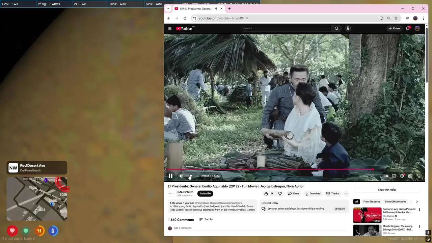The height and width of the screenshot is (243, 432).
Task: Switch to theater mode
Action: point(410,176)
